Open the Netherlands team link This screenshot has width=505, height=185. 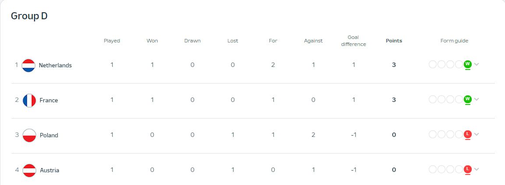55,65
